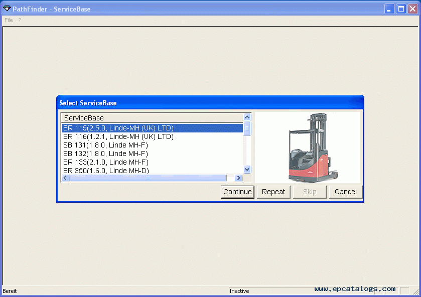Select SB 131(1.8.0, Linde MH-F) entry

point(152,145)
